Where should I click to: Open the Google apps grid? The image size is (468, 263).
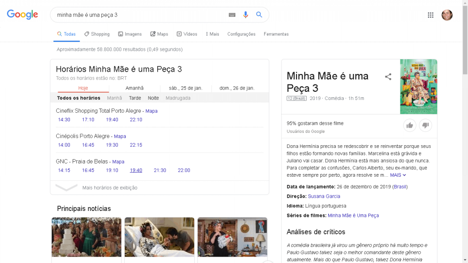(x=431, y=15)
